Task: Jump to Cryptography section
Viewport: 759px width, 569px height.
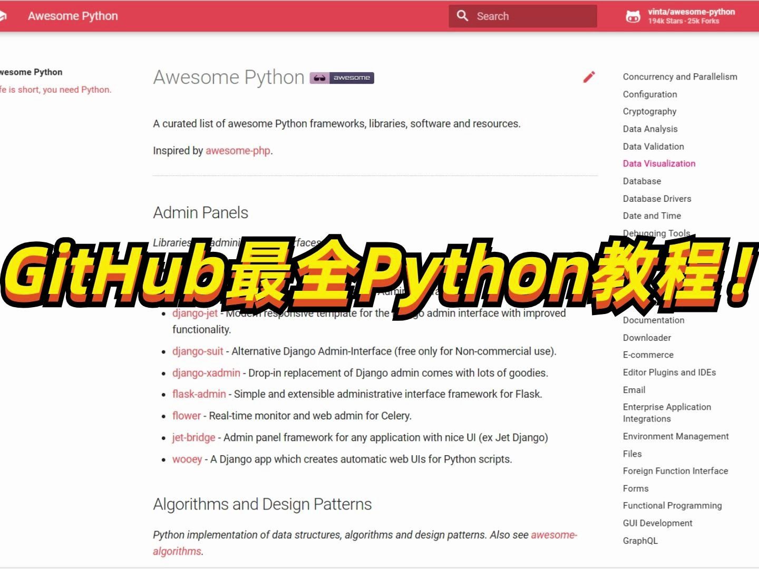Action: (649, 112)
